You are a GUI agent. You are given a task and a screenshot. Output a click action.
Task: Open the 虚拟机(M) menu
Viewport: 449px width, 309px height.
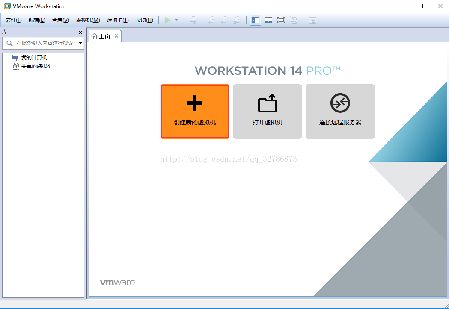(x=88, y=20)
